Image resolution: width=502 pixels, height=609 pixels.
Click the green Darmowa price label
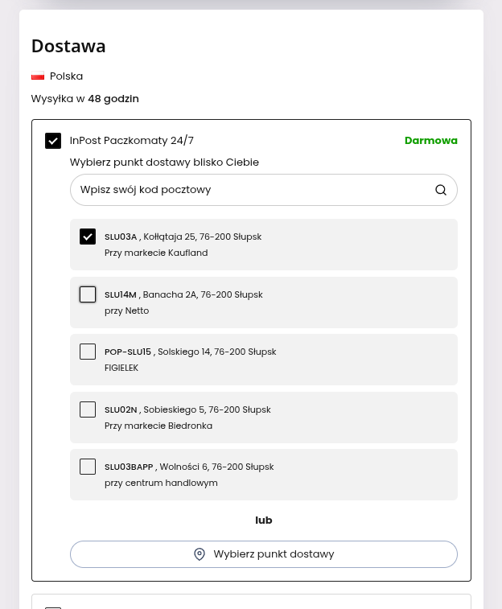click(x=431, y=141)
